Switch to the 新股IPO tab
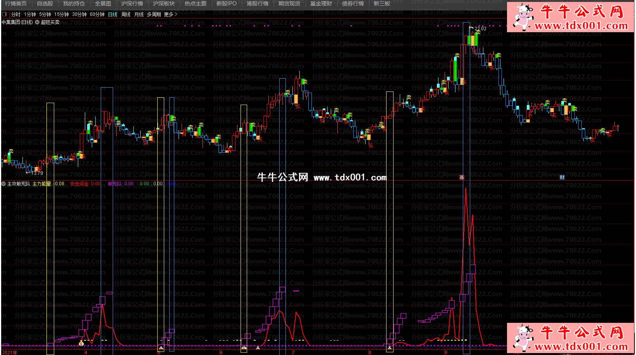The image size is (636, 355). tap(226, 3)
